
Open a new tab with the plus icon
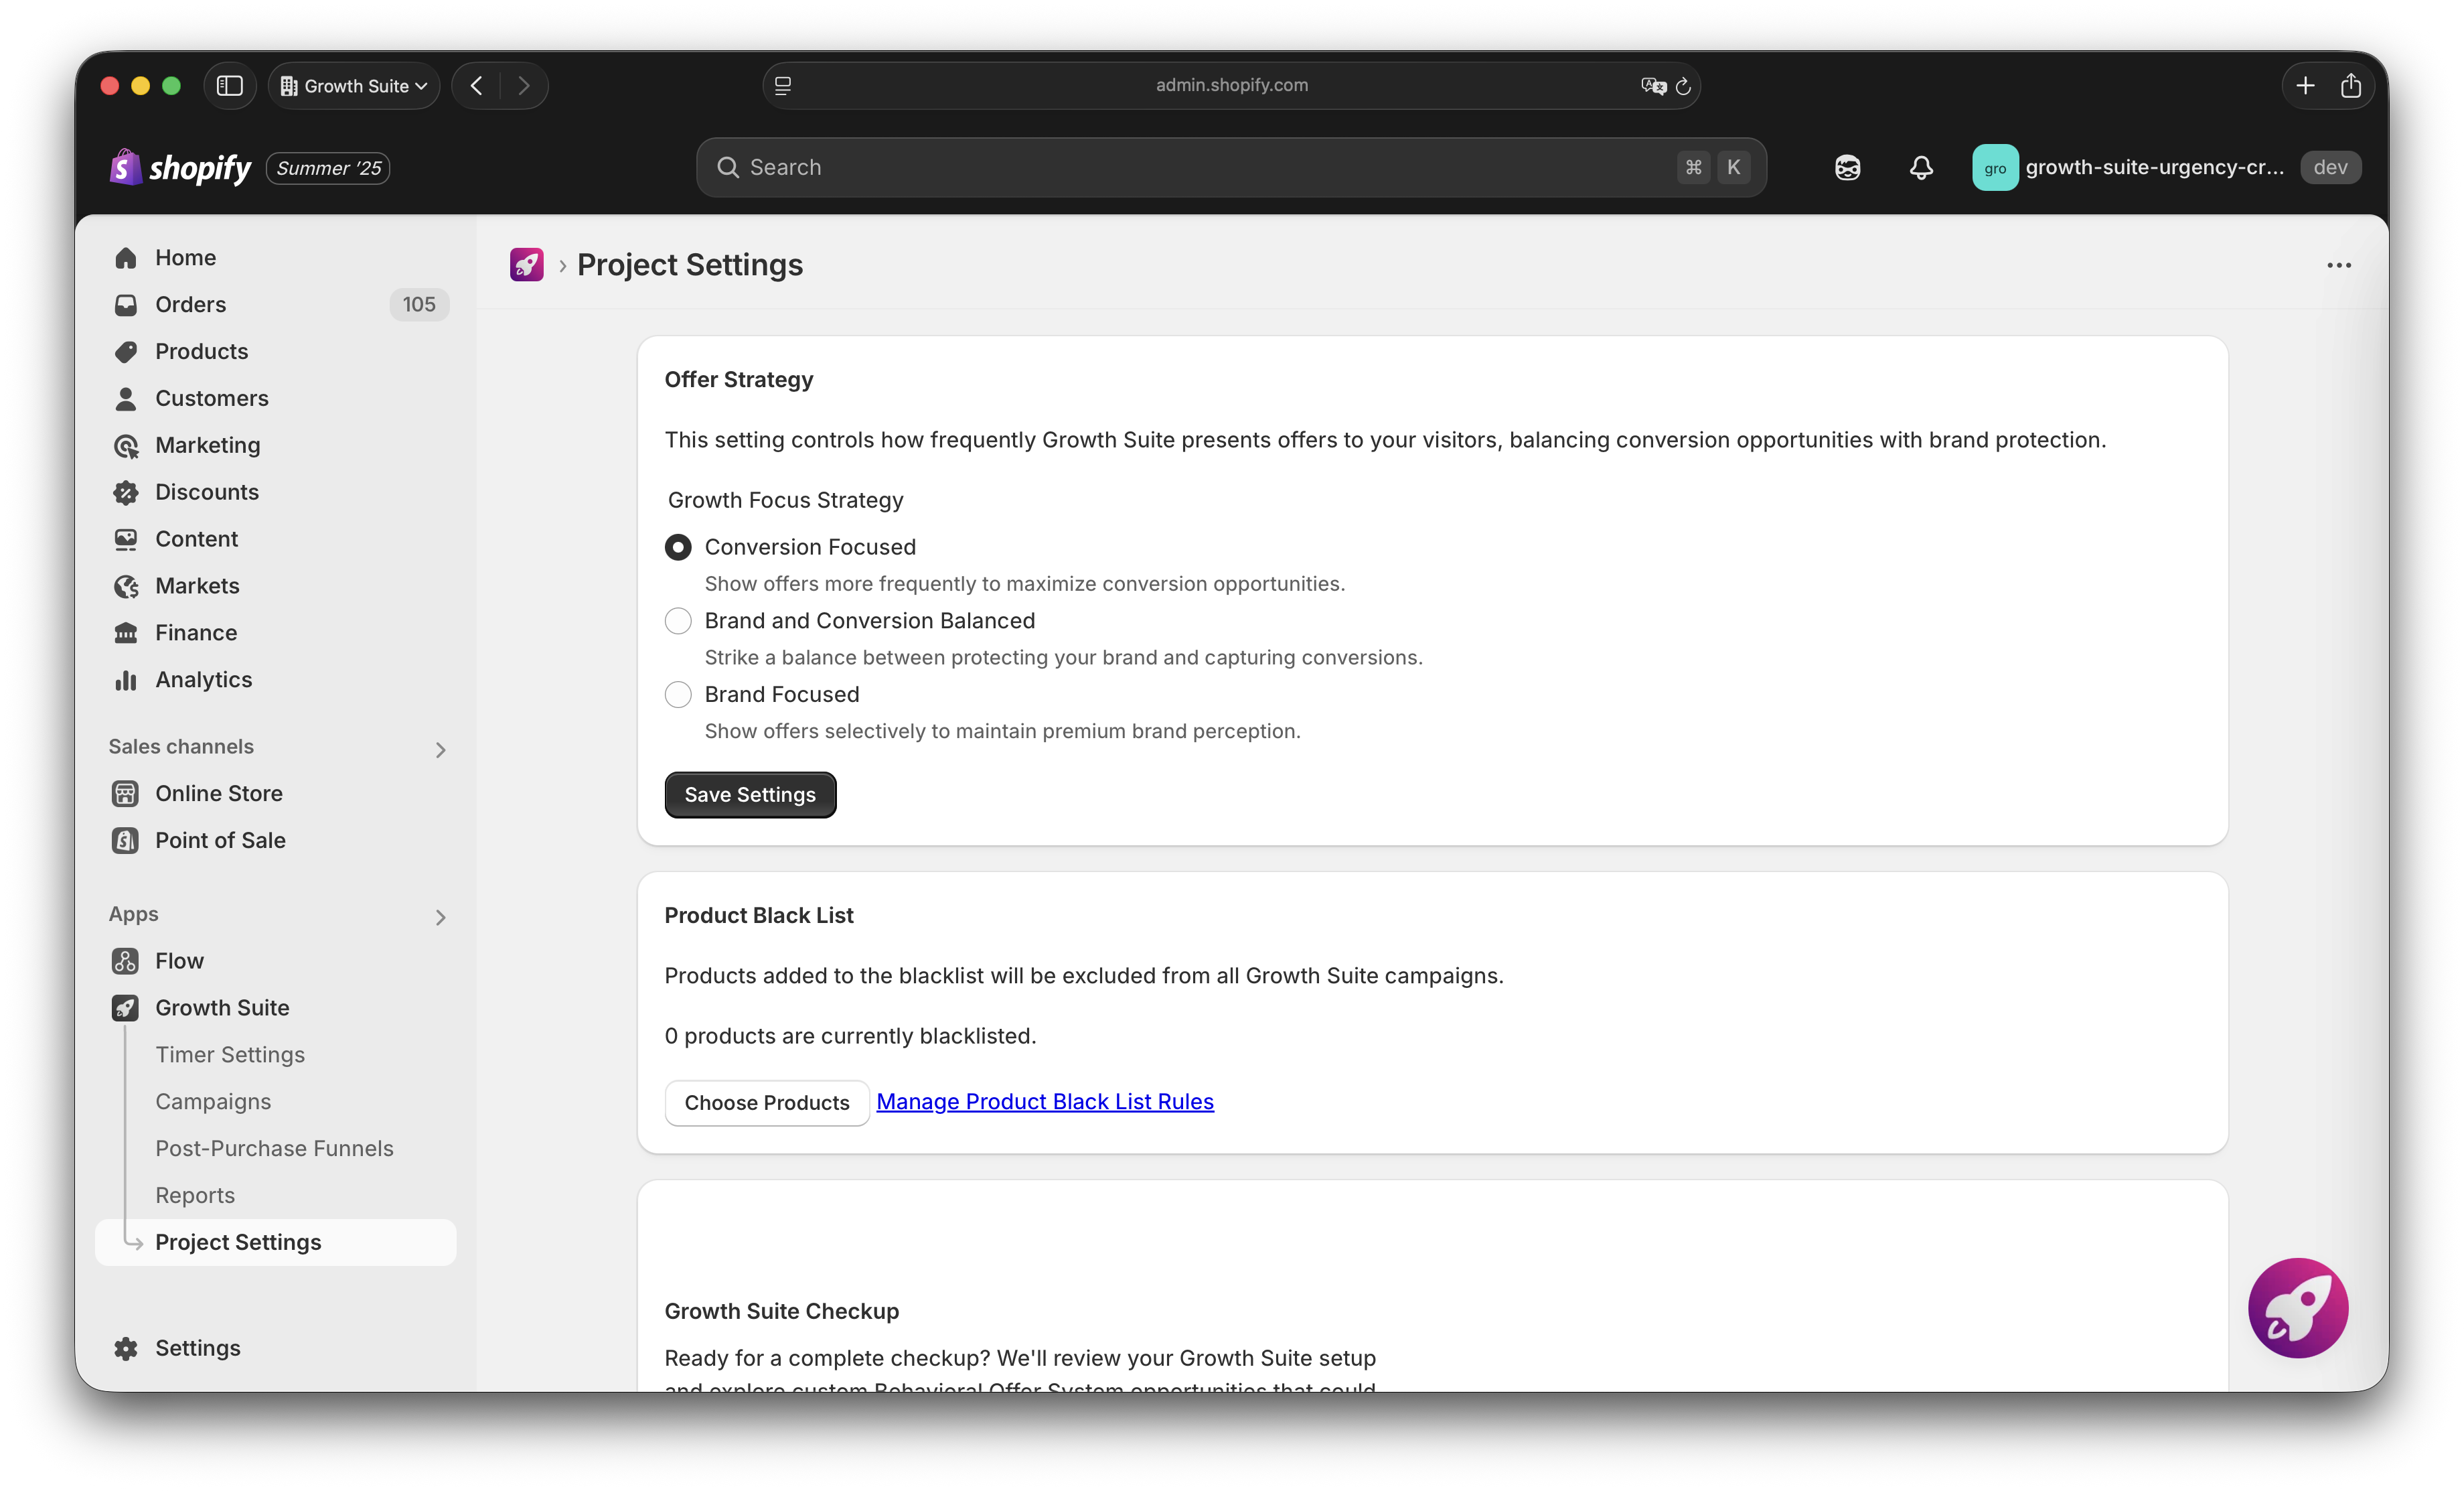2305,86
